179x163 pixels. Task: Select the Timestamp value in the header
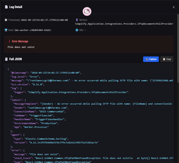[44, 20]
